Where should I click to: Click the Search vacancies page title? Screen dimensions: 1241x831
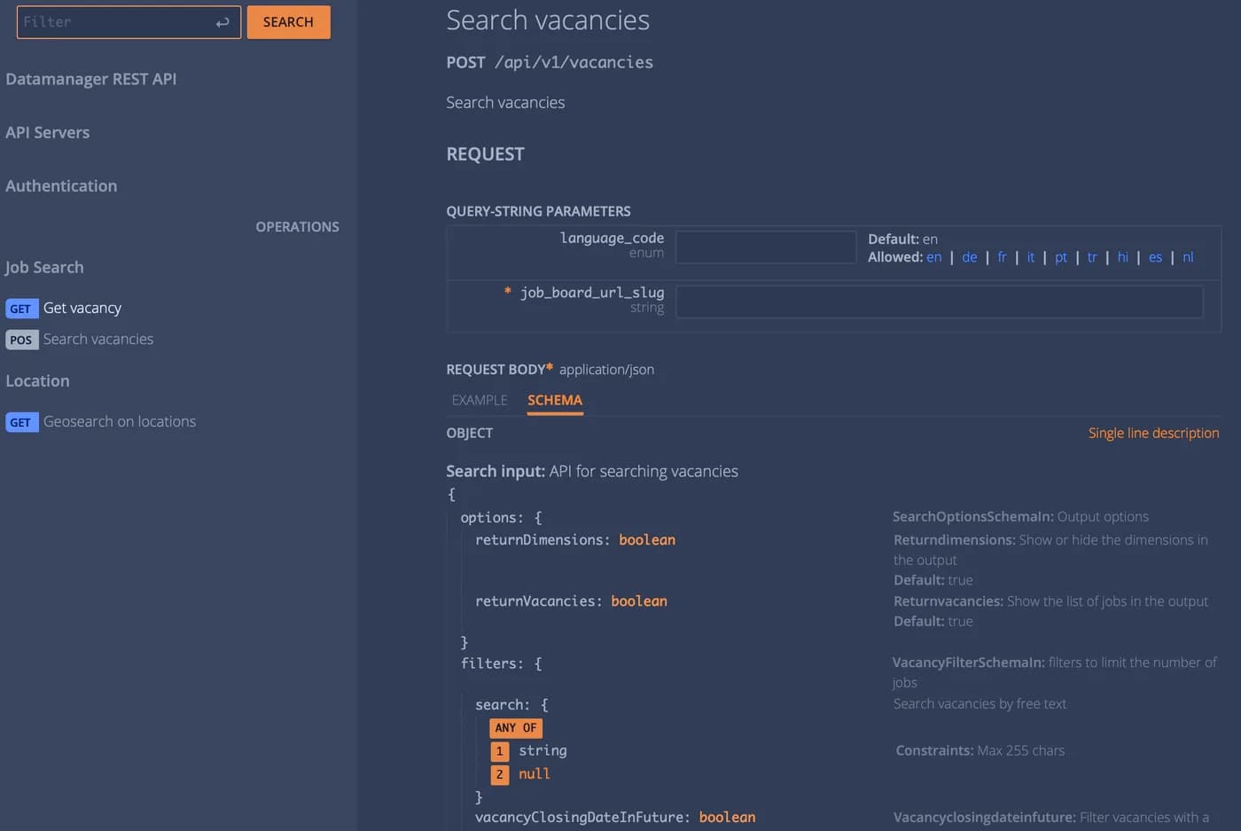pyautogui.click(x=548, y=20)
